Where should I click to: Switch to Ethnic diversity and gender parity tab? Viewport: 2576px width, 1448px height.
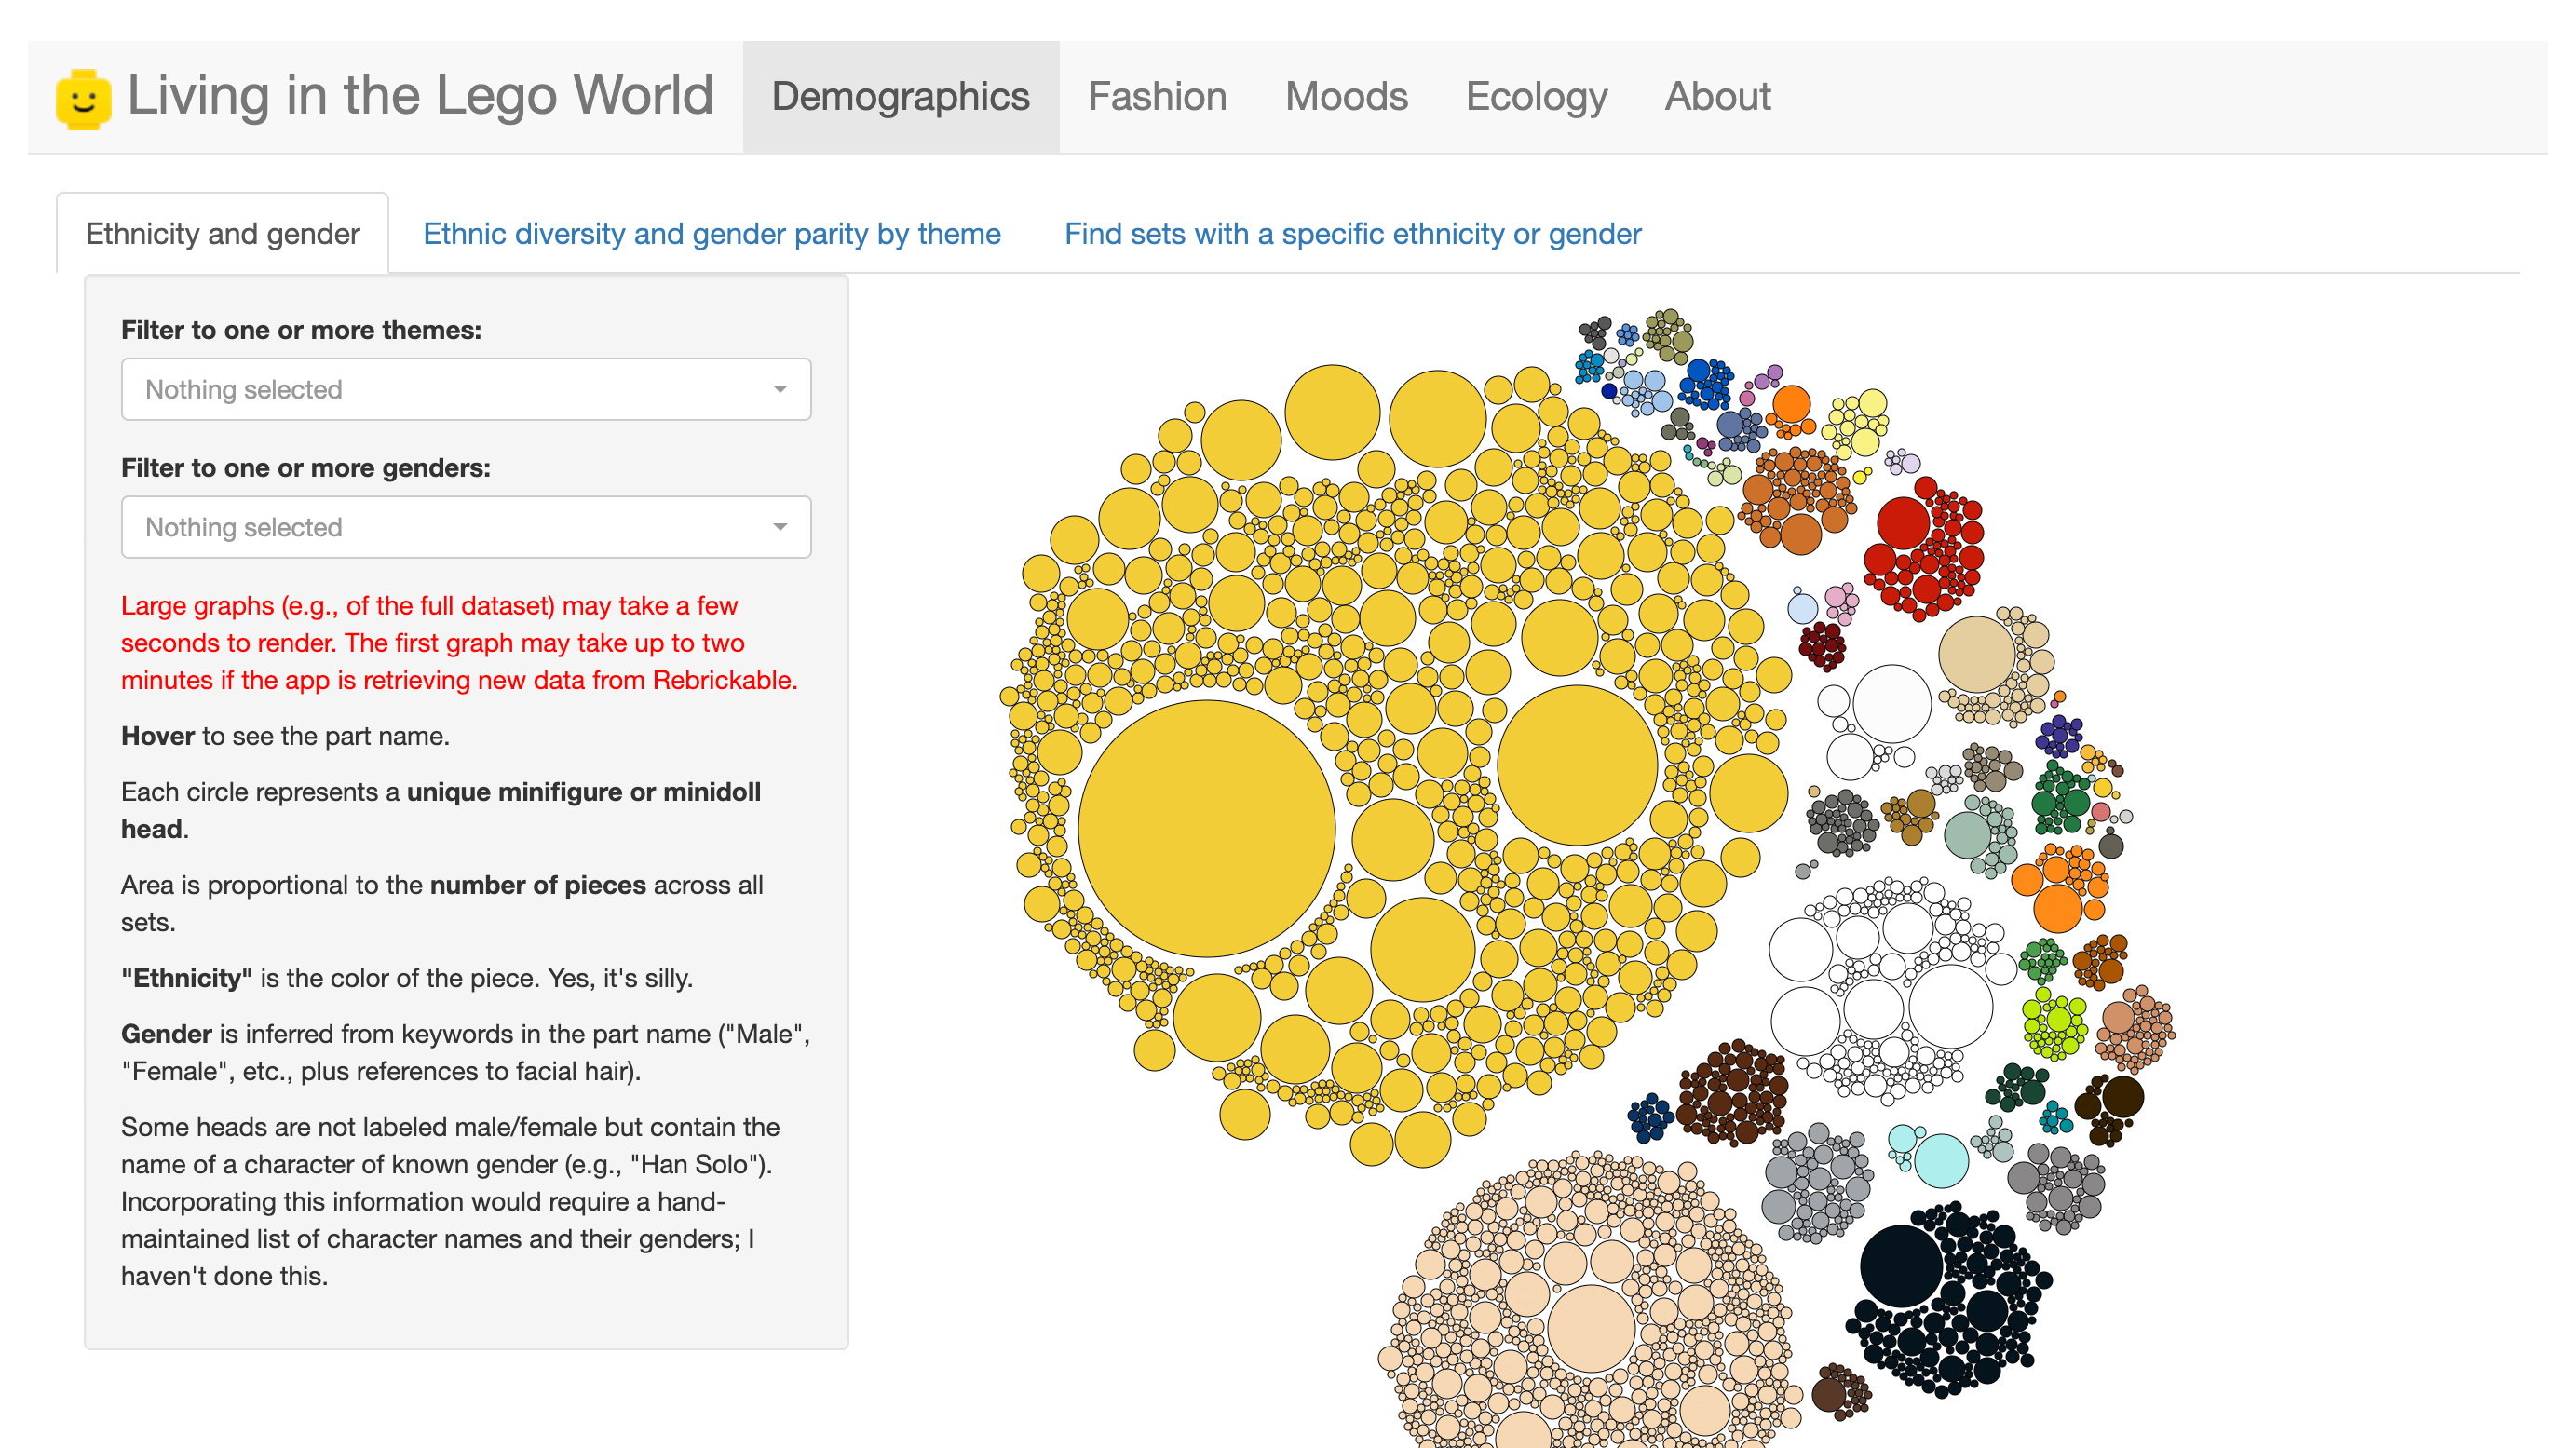point(711,233)
